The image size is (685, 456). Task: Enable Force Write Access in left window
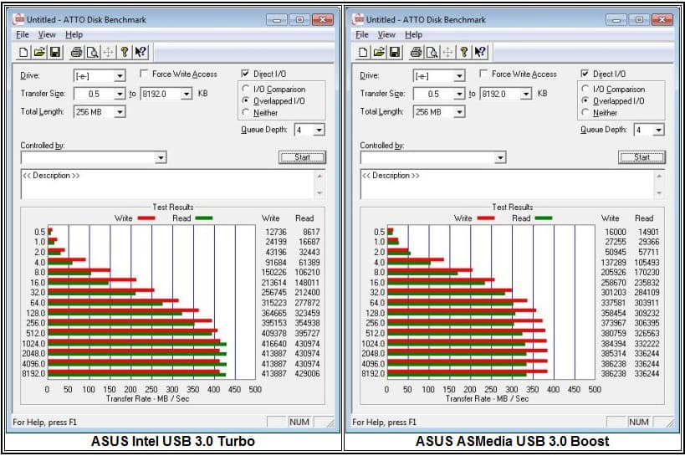[x=145, y=74]
